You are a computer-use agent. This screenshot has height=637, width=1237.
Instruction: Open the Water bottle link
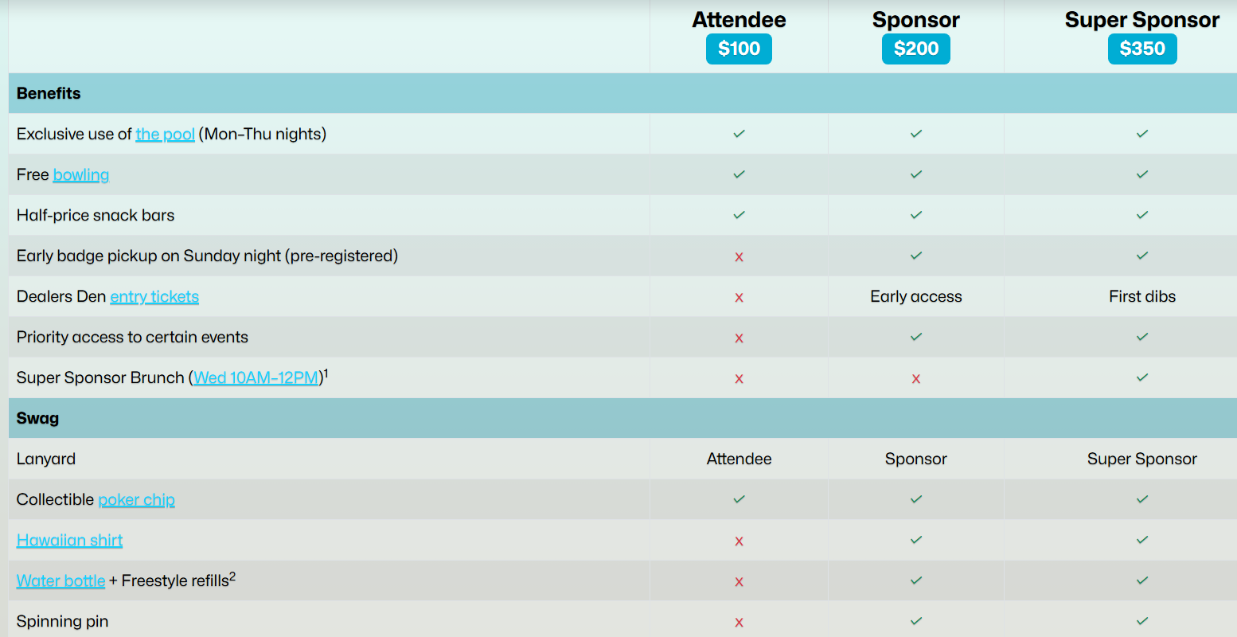[x=61, y=581]
